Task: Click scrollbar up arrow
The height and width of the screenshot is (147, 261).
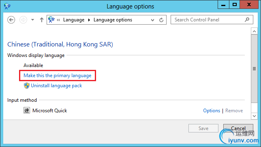Action: click(x=254, y=31)
